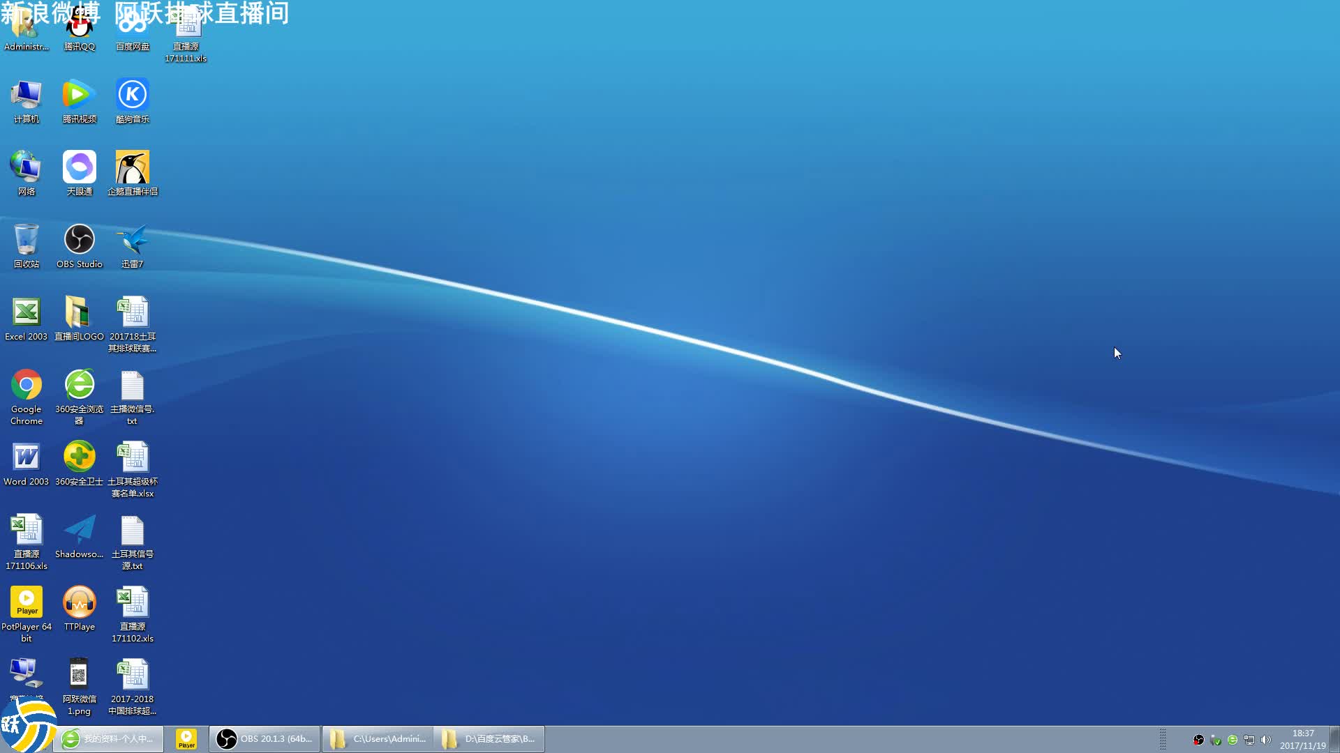1340x753 pixels.
Task: Select the Google Chrome desktop shortcut
Action: click(x=27, y=385)
